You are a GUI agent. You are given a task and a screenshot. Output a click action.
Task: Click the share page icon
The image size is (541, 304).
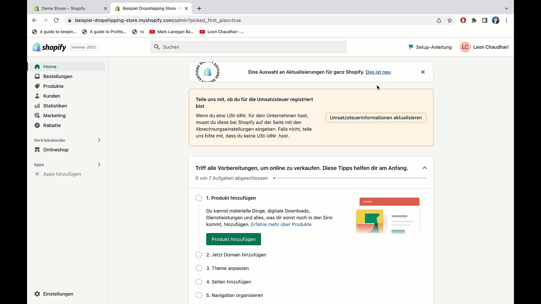click(x=439, y=20)
